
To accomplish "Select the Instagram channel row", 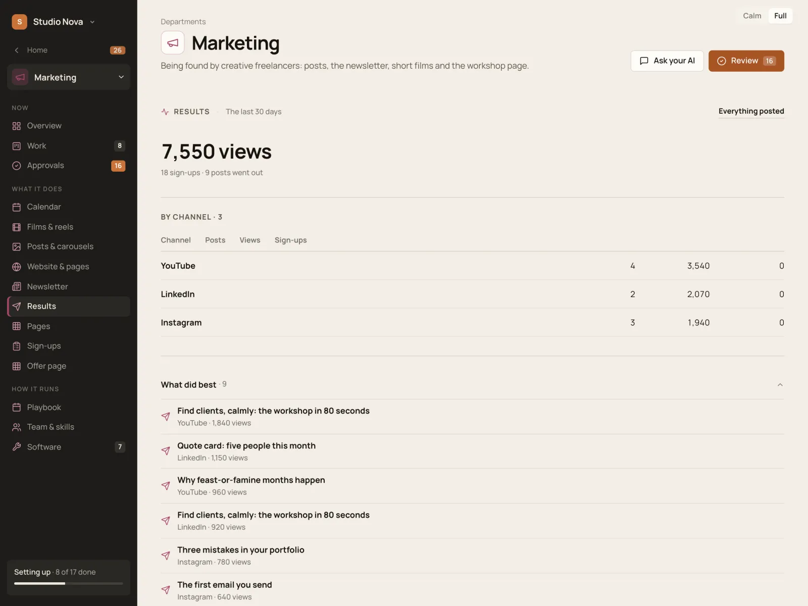I will click(x=473, y=323).
